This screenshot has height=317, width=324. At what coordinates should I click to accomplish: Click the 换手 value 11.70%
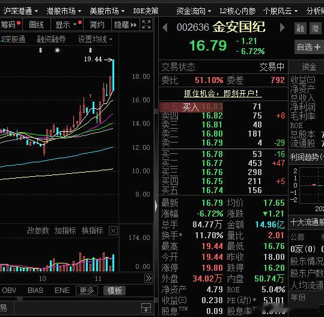[209, 235]
